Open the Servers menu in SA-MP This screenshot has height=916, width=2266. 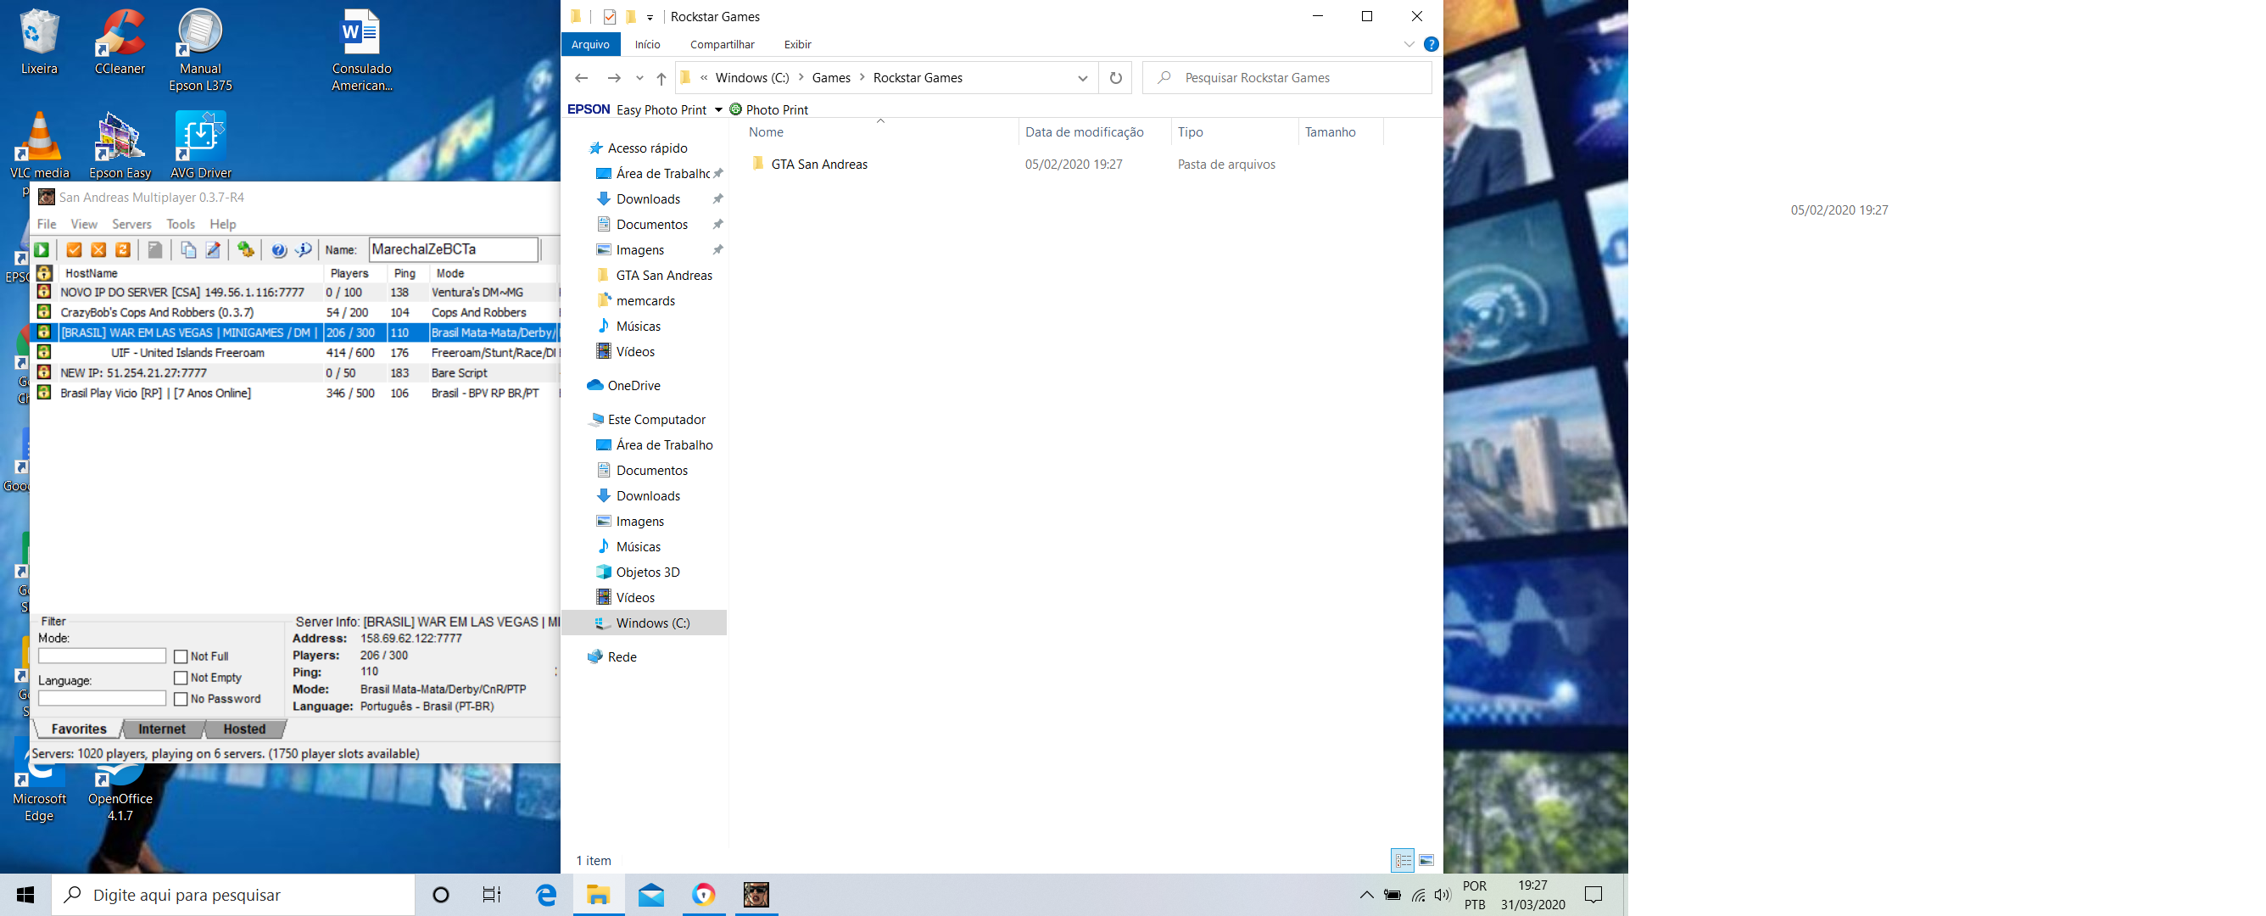[131, 225]
